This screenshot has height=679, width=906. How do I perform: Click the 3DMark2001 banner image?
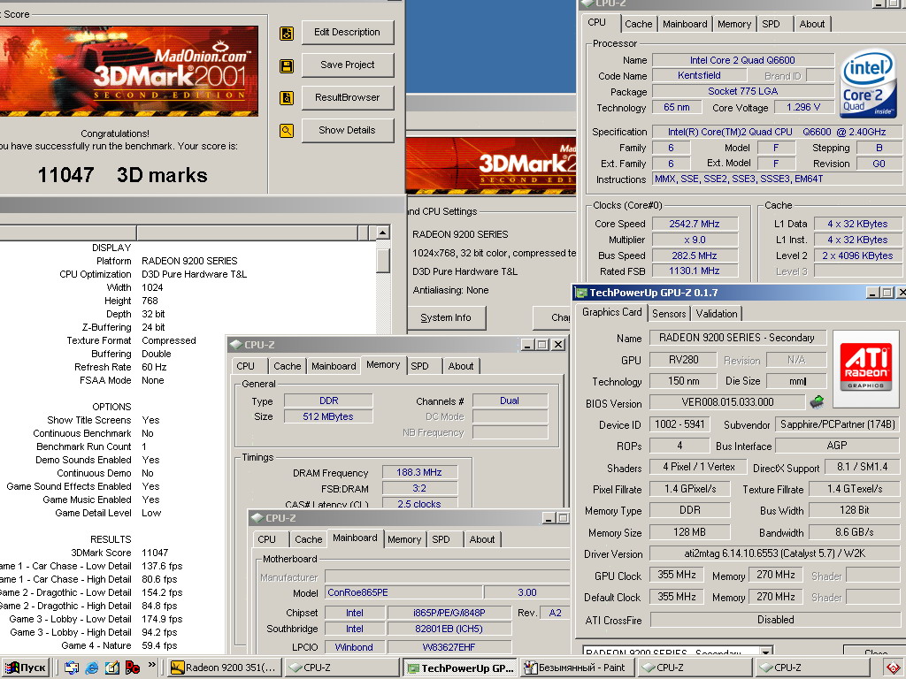[129, 71]
